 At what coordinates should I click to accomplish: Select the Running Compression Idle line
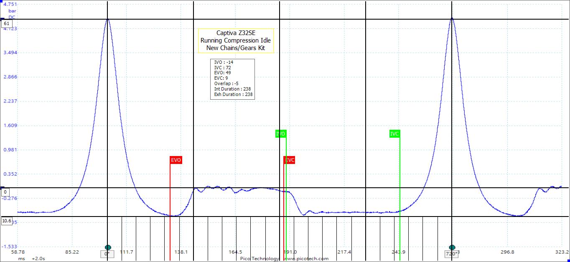point(236,40)
